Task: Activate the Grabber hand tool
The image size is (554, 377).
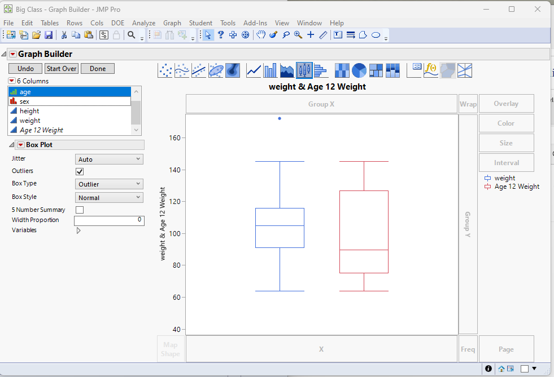Action: pos(260,35)
